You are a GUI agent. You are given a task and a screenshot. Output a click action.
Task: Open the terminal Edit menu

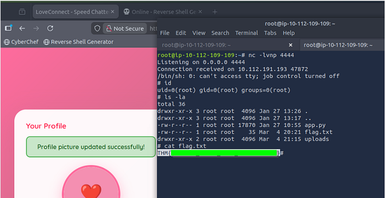tap(181, 33)
